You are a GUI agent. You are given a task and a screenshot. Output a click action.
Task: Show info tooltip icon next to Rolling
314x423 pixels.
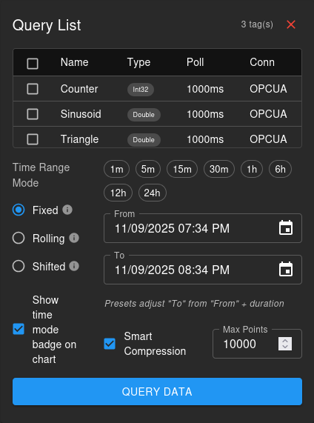click(74, 238)
